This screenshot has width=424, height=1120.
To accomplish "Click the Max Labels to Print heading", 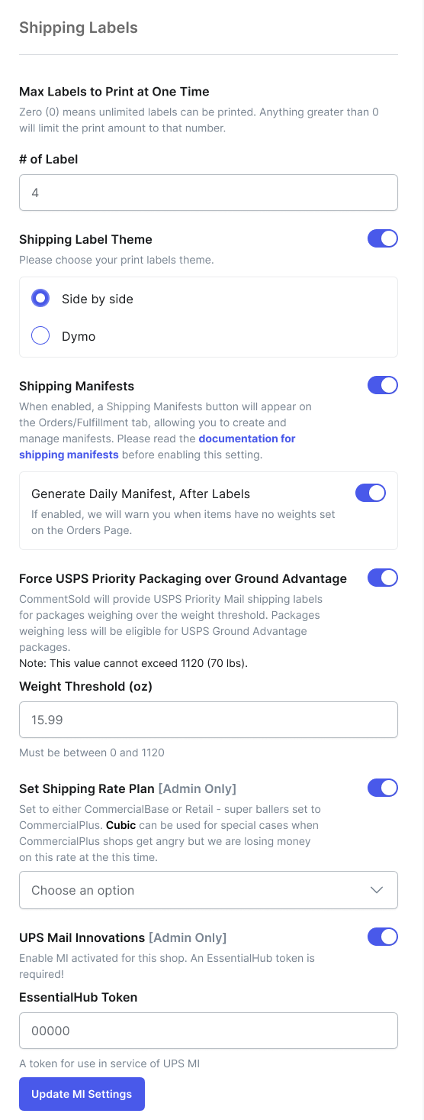I will pyautogui.click(x=114, y=92).
